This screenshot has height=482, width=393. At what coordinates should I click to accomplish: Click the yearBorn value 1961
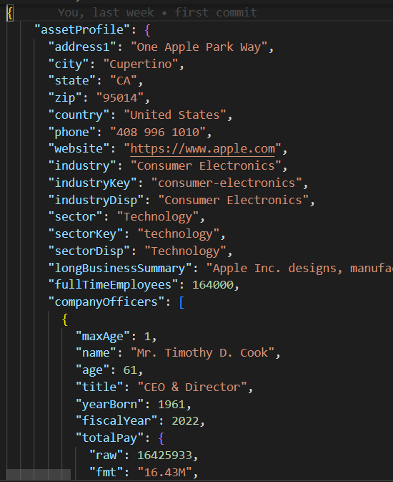click(x=171, y=405)
